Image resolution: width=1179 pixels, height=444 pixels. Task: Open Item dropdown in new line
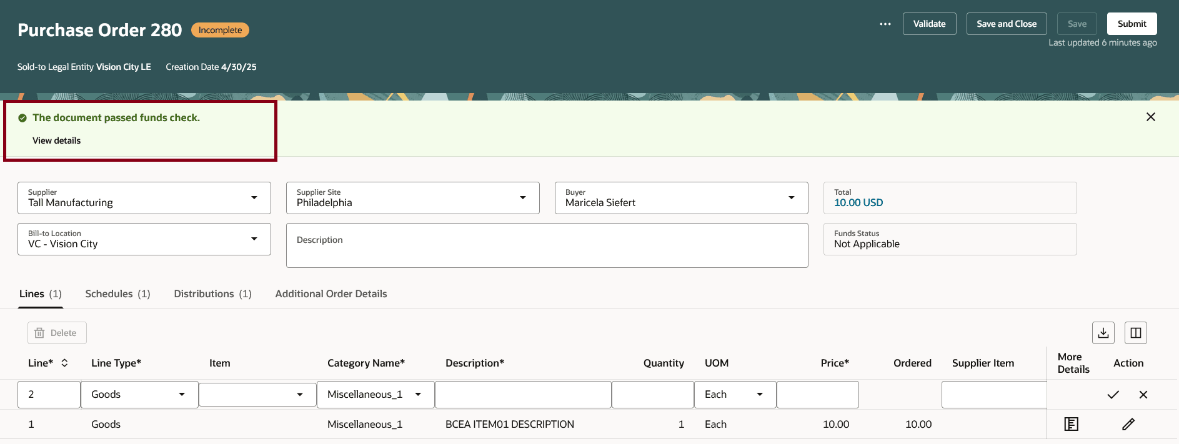(300, 395)
